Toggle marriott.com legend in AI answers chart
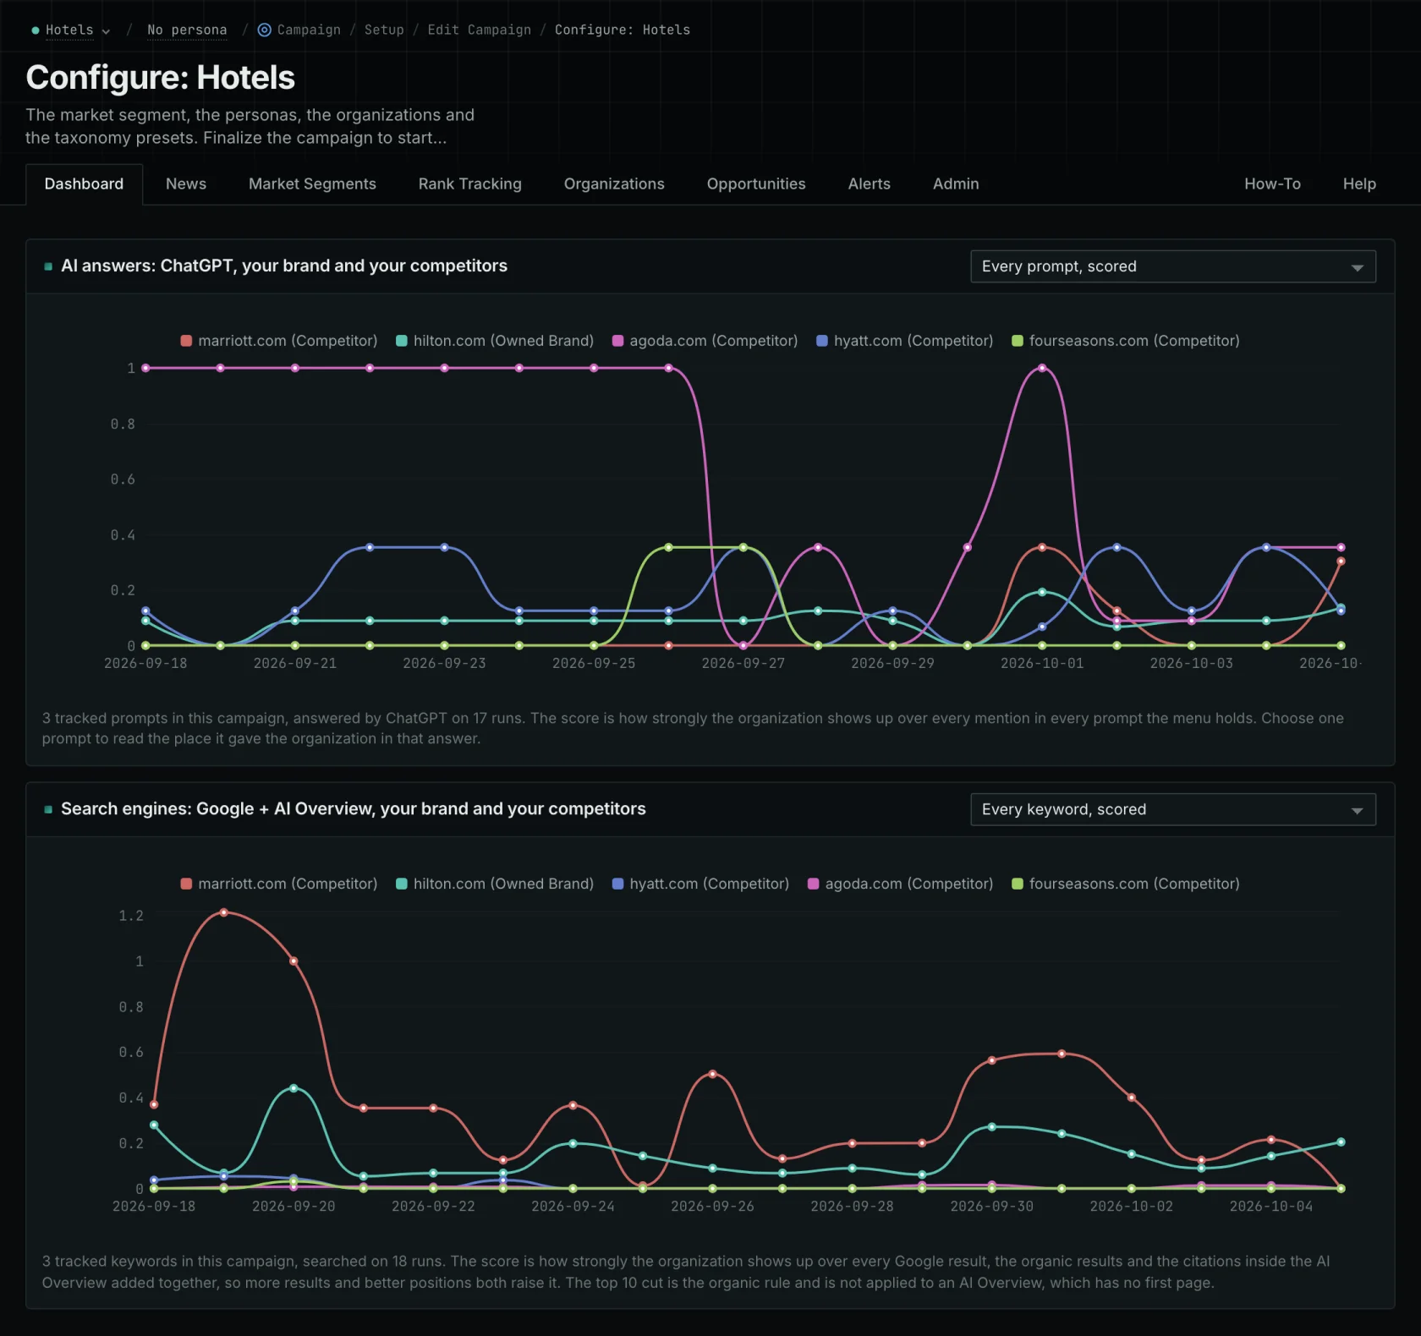 coord(279,341)
